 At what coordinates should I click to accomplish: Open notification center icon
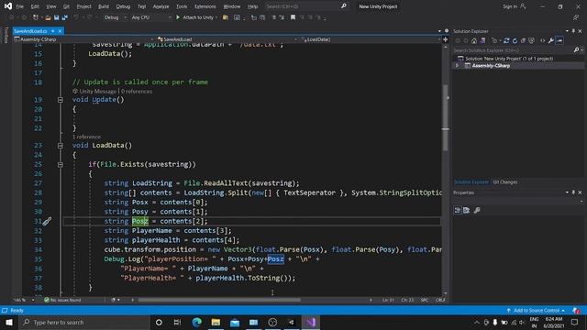tap(575, 322)
